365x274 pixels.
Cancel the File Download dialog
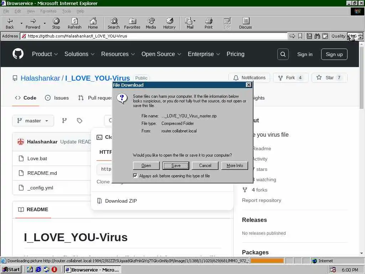(x=205, y=166)
